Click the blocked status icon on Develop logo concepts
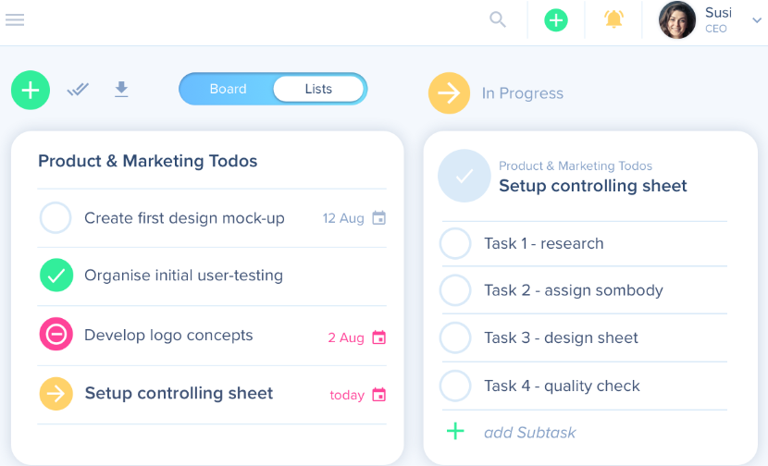The width and height of the screenshot is (768, 466). tap(56, 335)
